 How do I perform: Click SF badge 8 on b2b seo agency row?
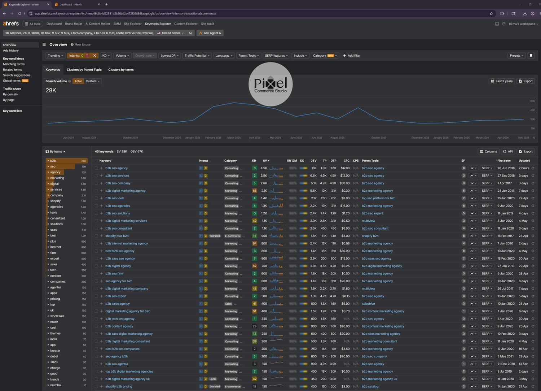tap(464, 168)
